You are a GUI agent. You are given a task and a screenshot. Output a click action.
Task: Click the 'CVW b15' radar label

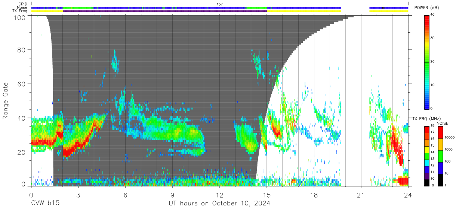pos(45,204)
